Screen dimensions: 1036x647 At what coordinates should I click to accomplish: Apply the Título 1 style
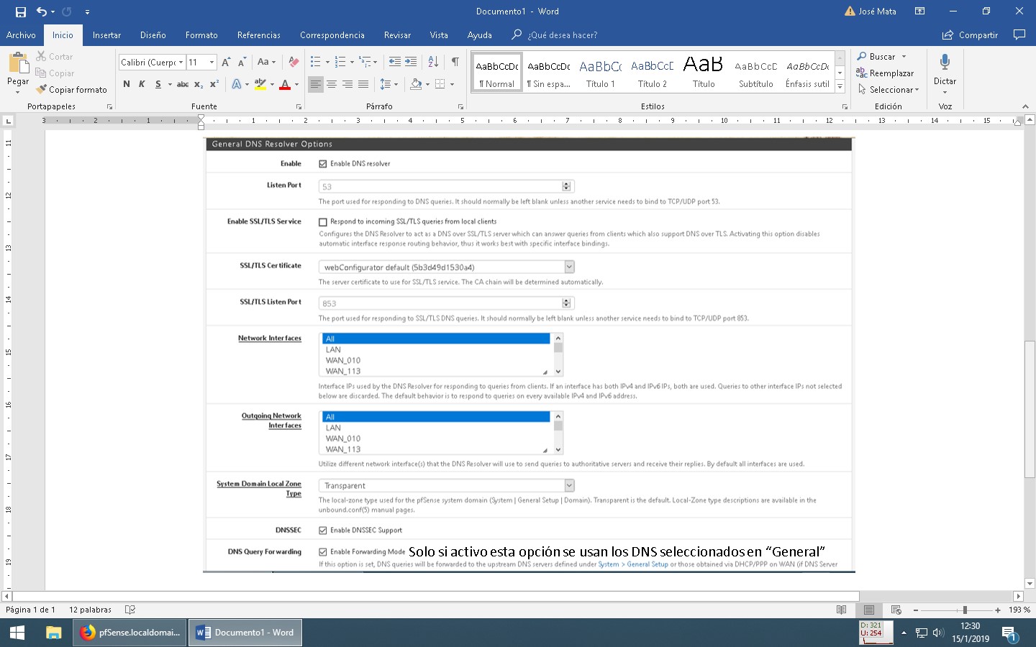[600, 73]
